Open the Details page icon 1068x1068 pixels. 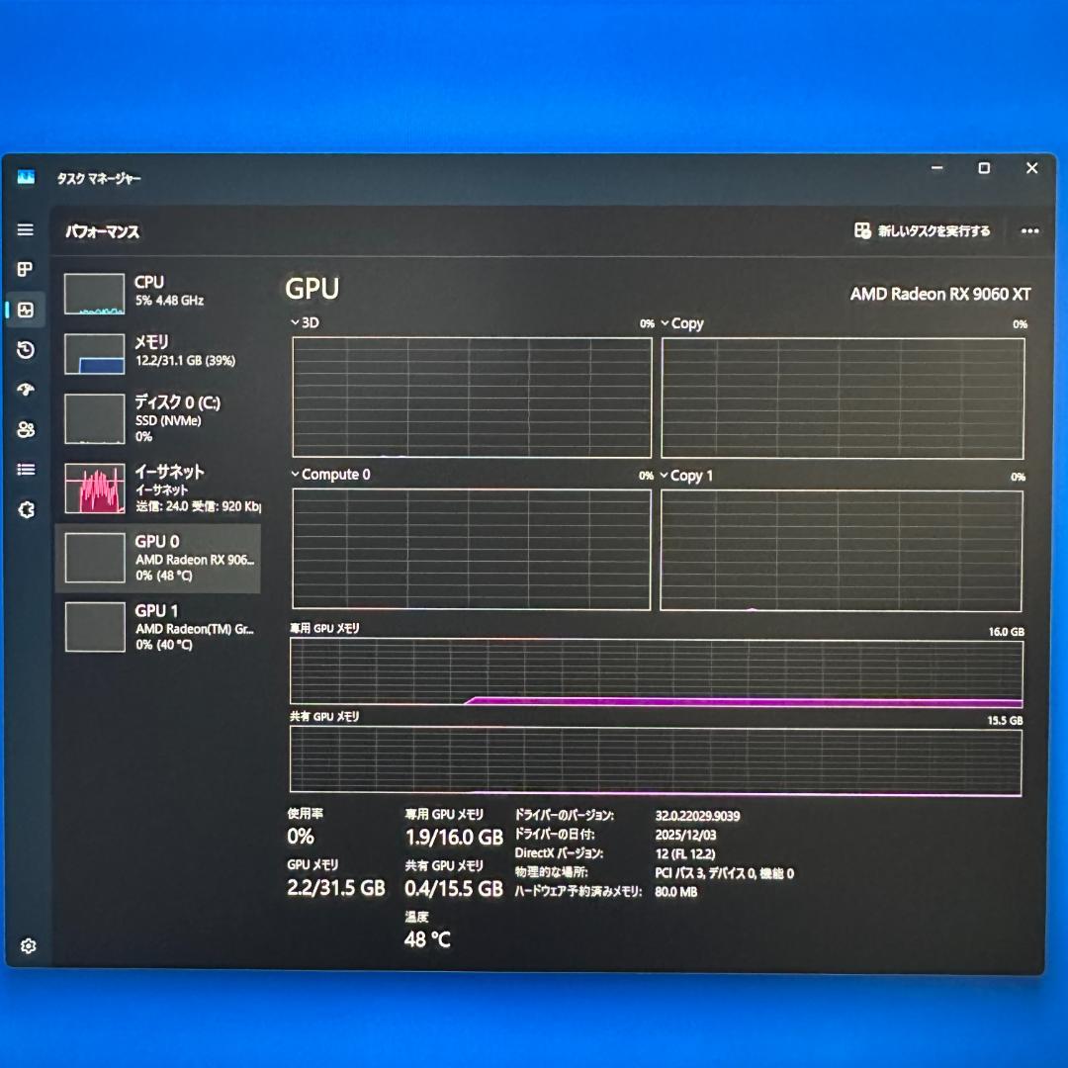(x=26, y=469)
